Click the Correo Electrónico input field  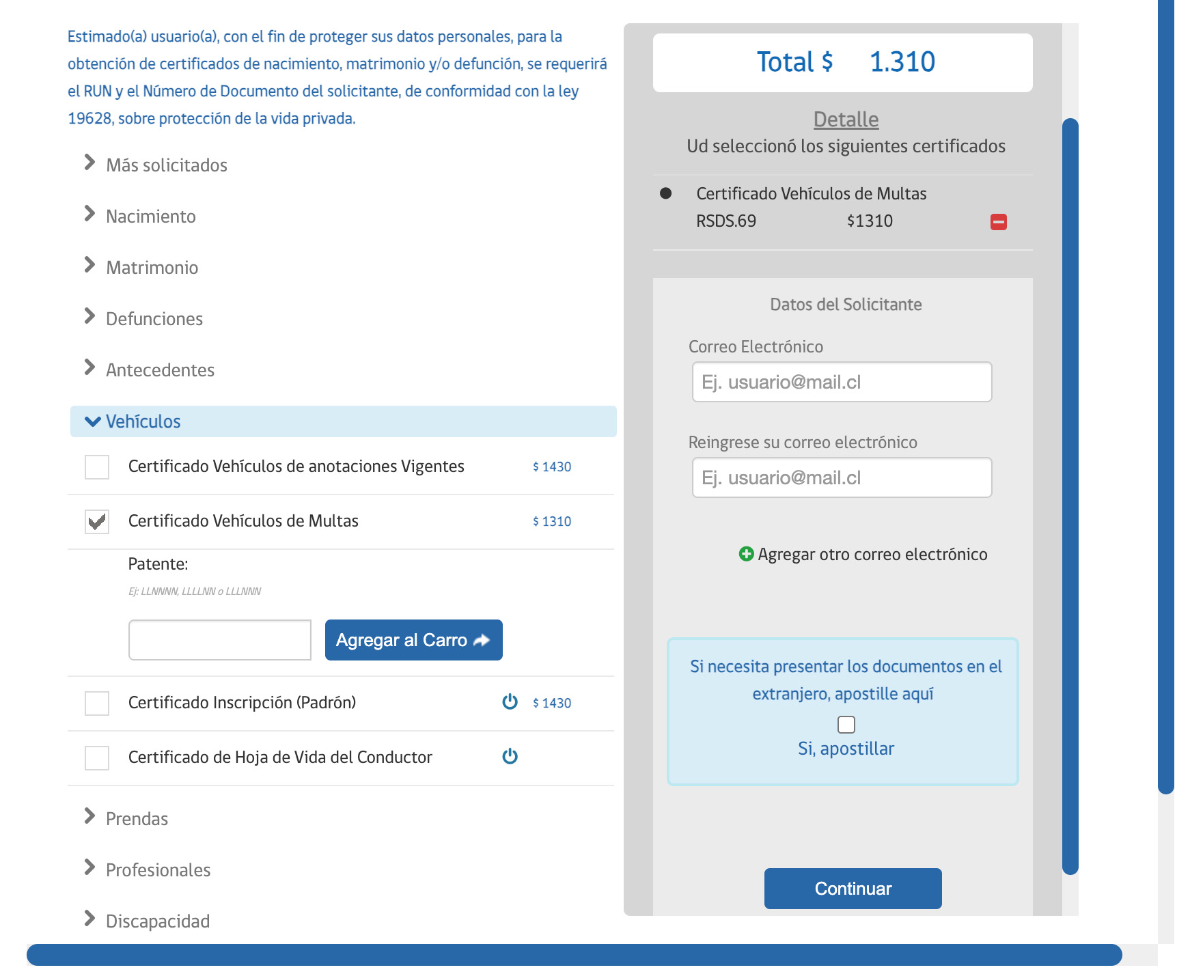(842, 382)
